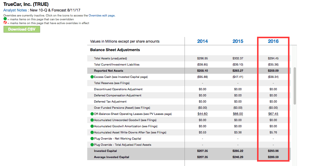Click the green override icon beside Excess Cash
Screen dimensions: 311x166
[x=92, y=77]
